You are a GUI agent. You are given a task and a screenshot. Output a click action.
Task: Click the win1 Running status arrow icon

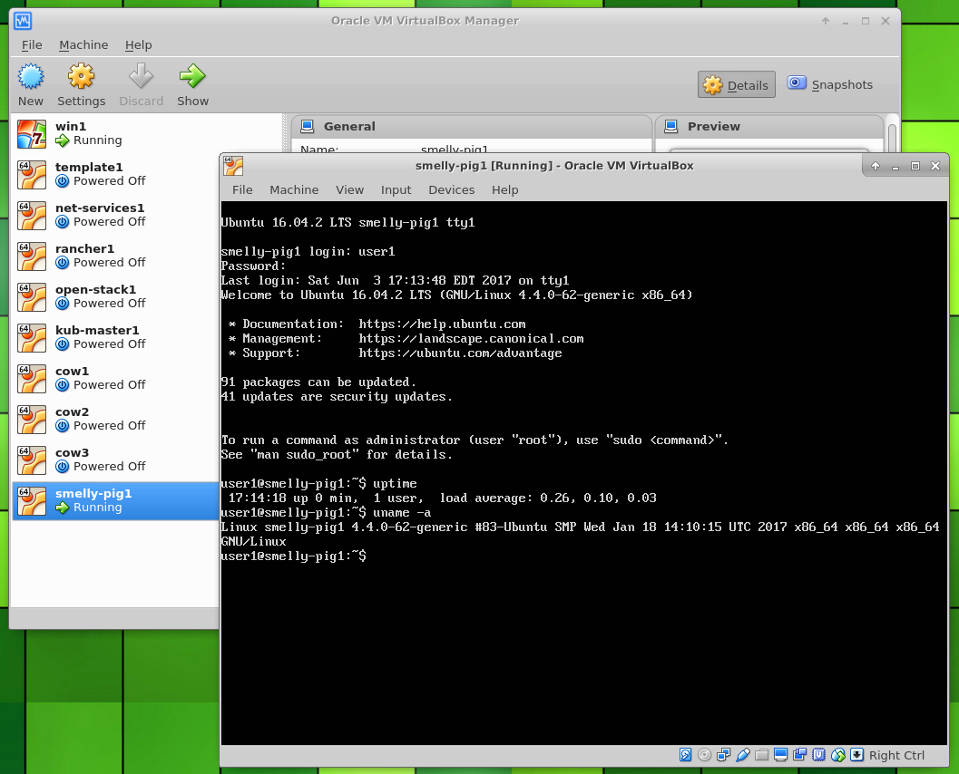point(63,140)
